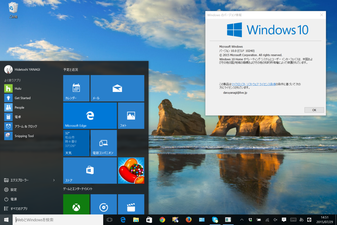This screenshot has height=225, width=337.
Task: Open the 天気 weather tile
Action: pyautogui.click(x=76, y=143)
